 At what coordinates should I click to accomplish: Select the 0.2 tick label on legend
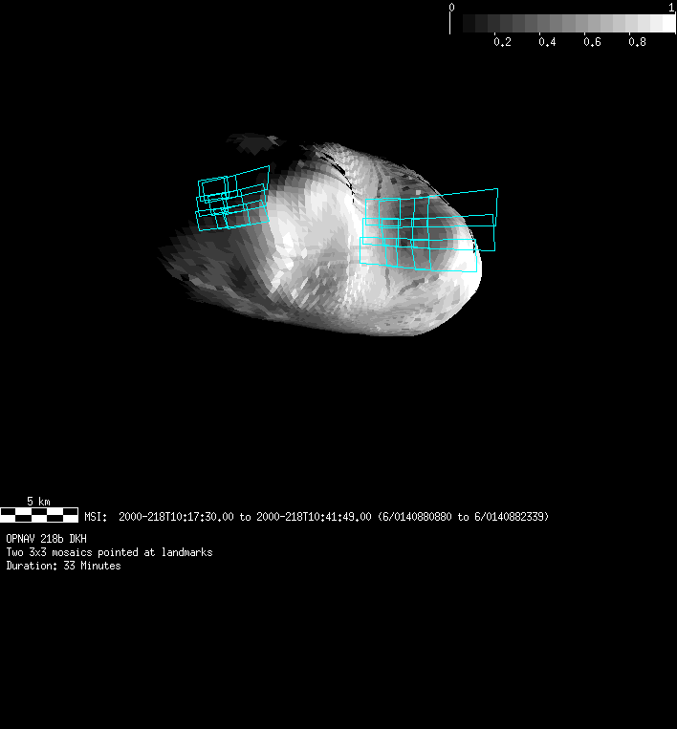[x=502, y=42]
